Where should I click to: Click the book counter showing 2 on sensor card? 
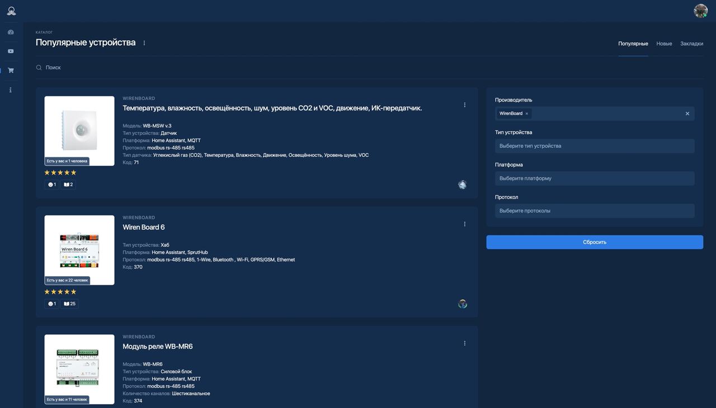[x=68, y=185]
